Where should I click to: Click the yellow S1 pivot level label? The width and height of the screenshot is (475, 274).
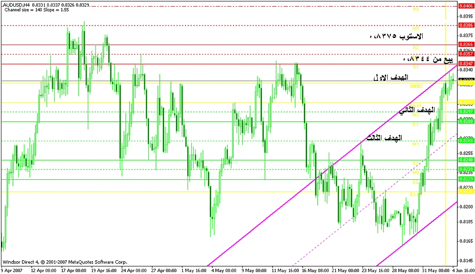pyautogui.click(x=415, y=124)
